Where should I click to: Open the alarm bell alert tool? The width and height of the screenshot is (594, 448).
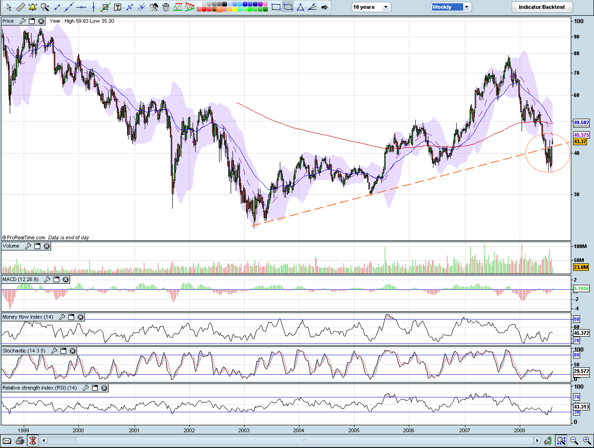[32, 7]
